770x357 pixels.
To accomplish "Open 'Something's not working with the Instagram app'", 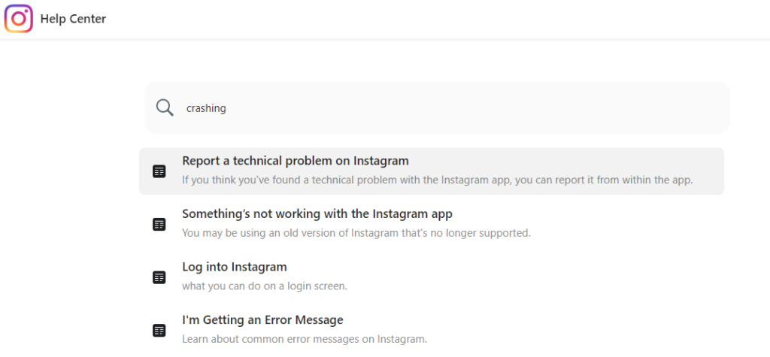I will (x=317, y=214).
